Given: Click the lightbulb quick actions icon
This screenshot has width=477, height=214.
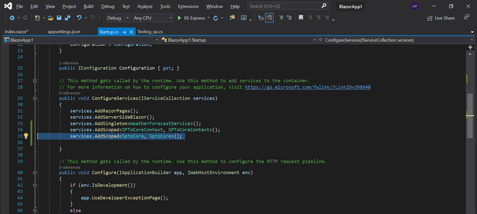Looking at the screenshot, I should pyautogui.click(x=26, y=136).
